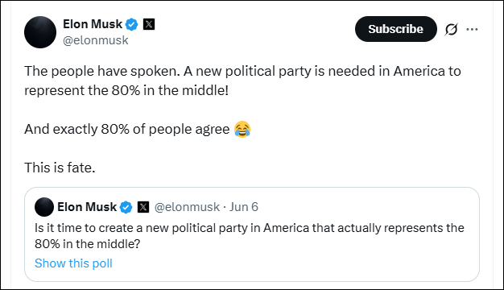Open the Jun 6 timestamp link
Viewport: 504px width, 290px height.
coord(244,207)
